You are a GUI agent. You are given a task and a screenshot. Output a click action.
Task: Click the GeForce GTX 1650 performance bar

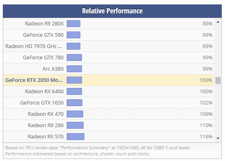[x=74, y=102]
